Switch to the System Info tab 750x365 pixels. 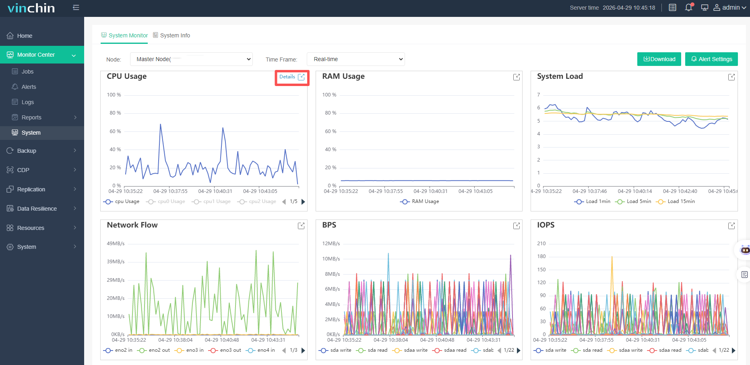(171, 35)
